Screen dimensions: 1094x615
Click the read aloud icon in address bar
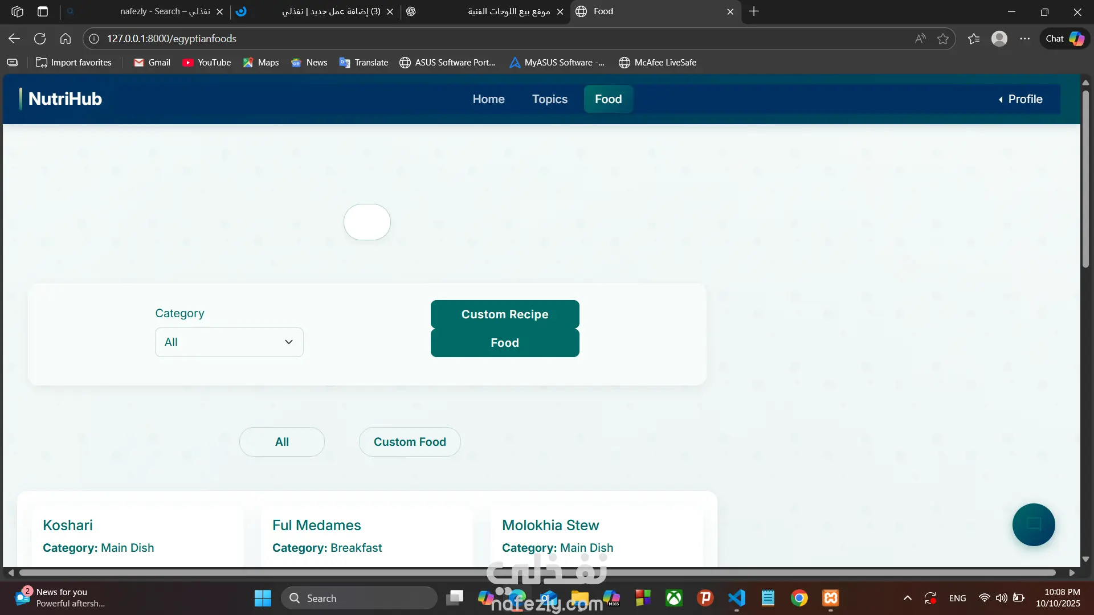click(920, 39)
